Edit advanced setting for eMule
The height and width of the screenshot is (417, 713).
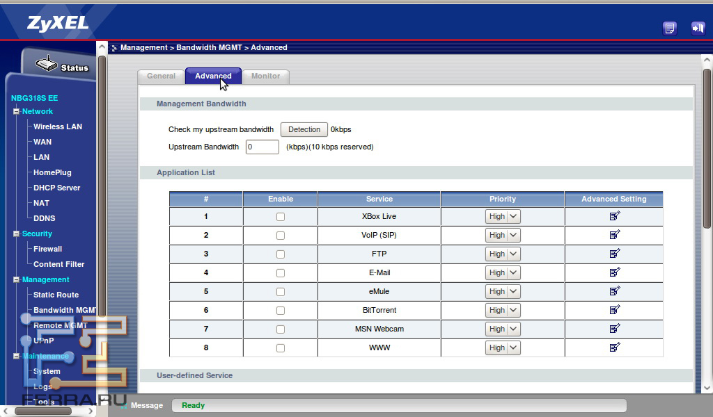tap(614, 291)
